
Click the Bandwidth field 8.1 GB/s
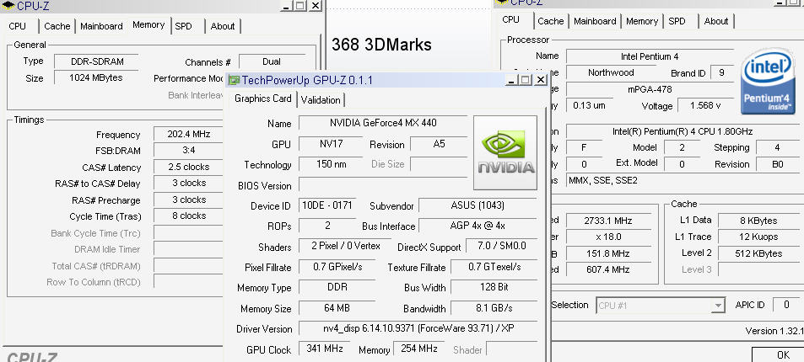pyautogui.click(x=494, y=308)
